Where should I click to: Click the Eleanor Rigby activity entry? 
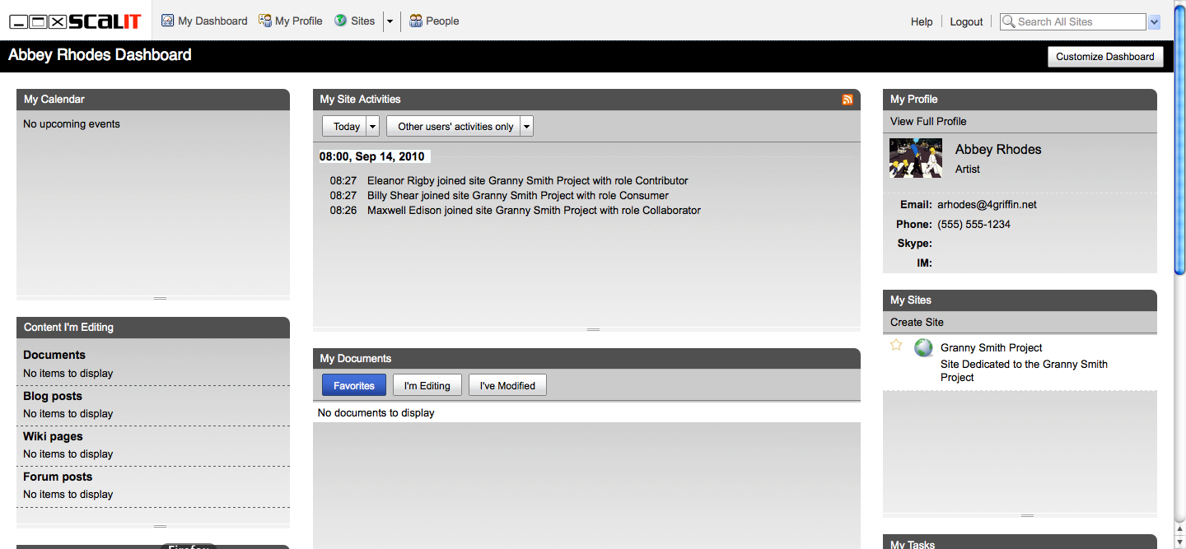coord(527,180)
